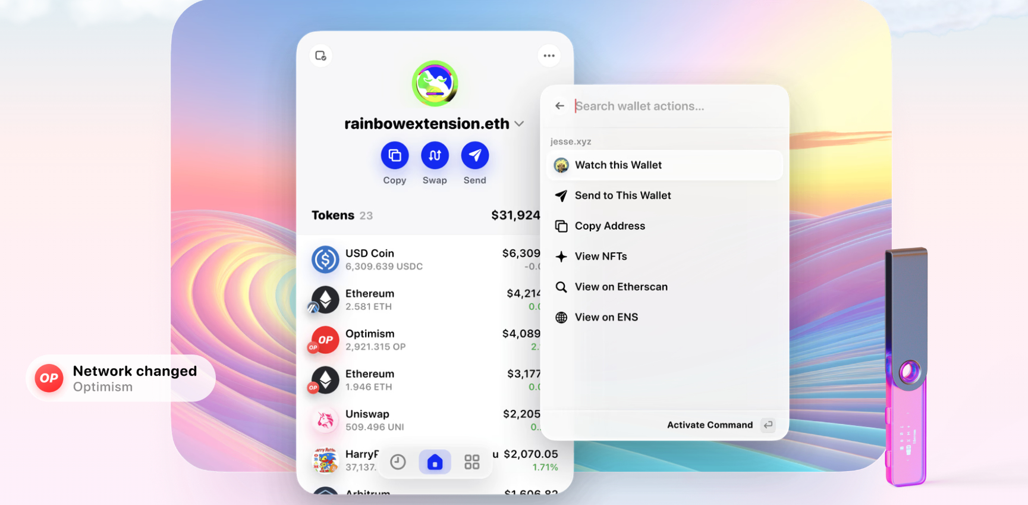This screenshot has width=1028, height=505.
Task: Open the three-dots more menu
Action: 549,56
